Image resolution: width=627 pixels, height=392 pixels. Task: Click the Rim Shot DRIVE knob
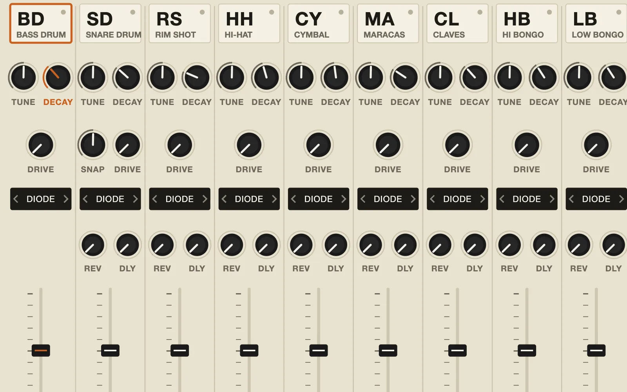[179, 145]
